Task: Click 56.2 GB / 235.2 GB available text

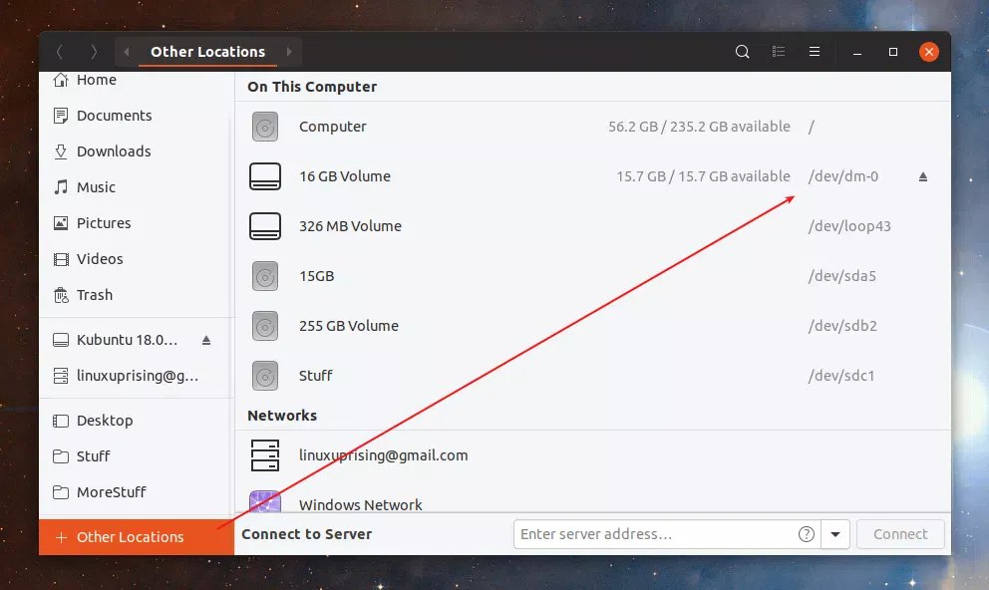Action: [x=699, y=127]
